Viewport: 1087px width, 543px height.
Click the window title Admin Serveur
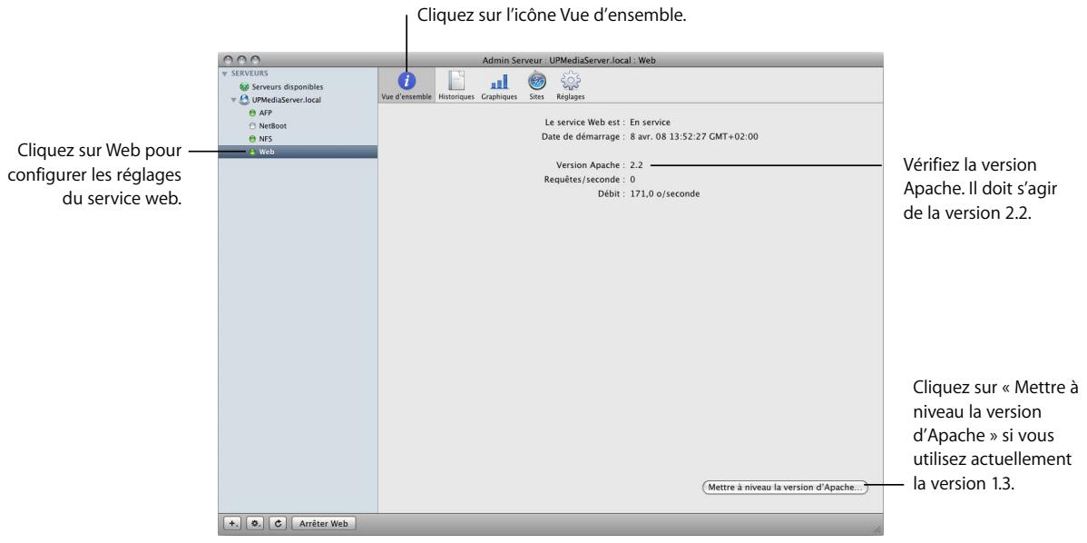(569, 60)
